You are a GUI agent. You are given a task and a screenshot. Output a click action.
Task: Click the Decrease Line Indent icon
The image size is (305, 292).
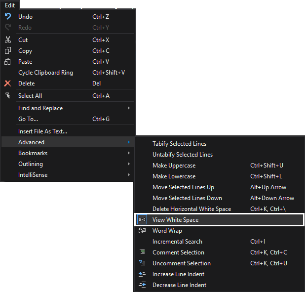(x=142, y=285)
